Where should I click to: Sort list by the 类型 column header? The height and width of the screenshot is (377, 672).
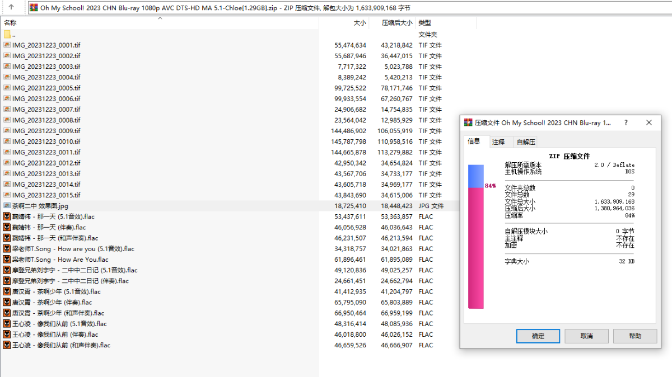tap(425, 23)
